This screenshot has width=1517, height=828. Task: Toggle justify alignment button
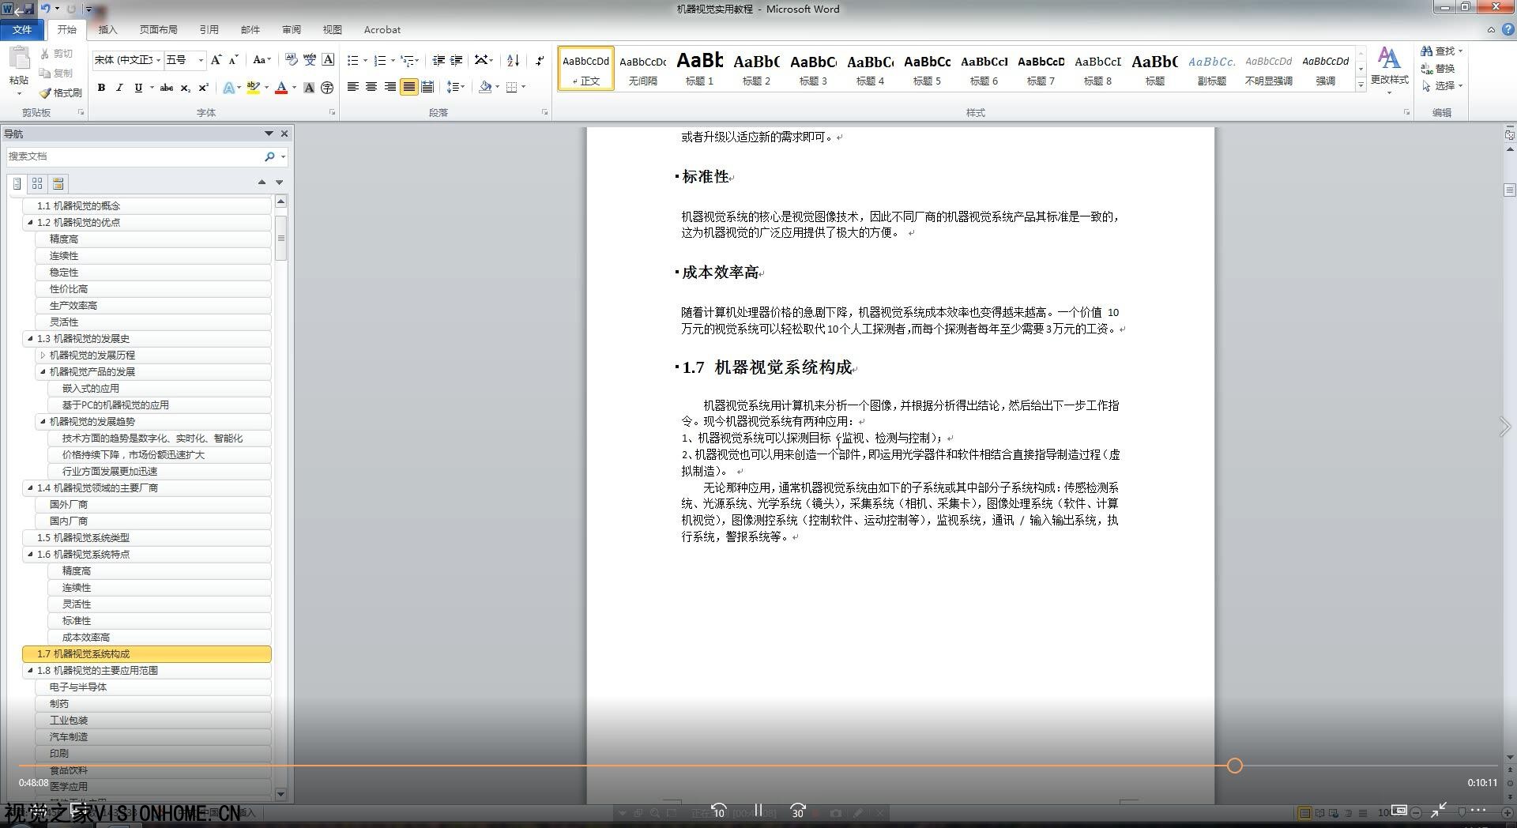(x=408, y=87)
